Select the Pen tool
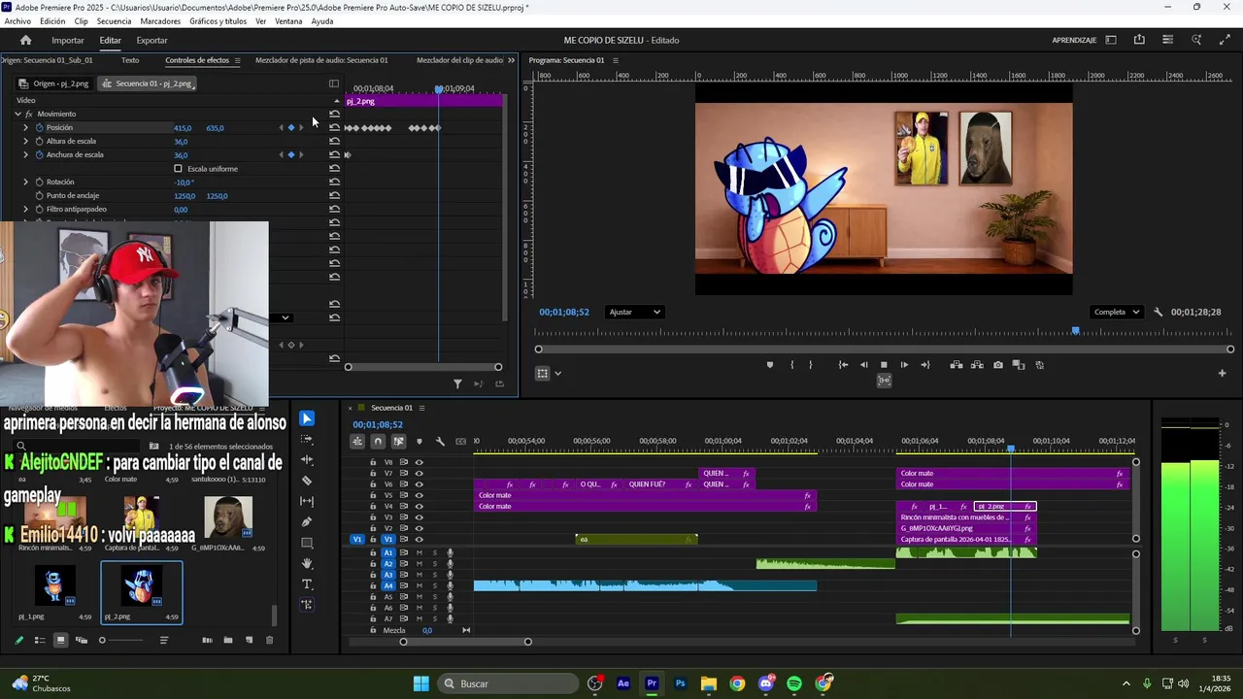Image resolution: width=1243 pixels, height=699 pixels. (307, 522)
